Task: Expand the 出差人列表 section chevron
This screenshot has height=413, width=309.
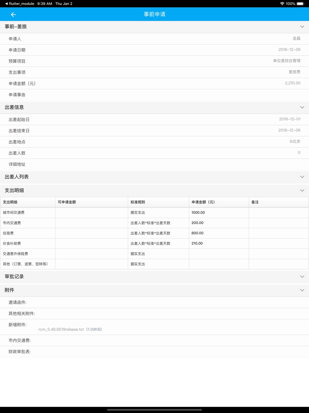Action: (x=302, y=177)
